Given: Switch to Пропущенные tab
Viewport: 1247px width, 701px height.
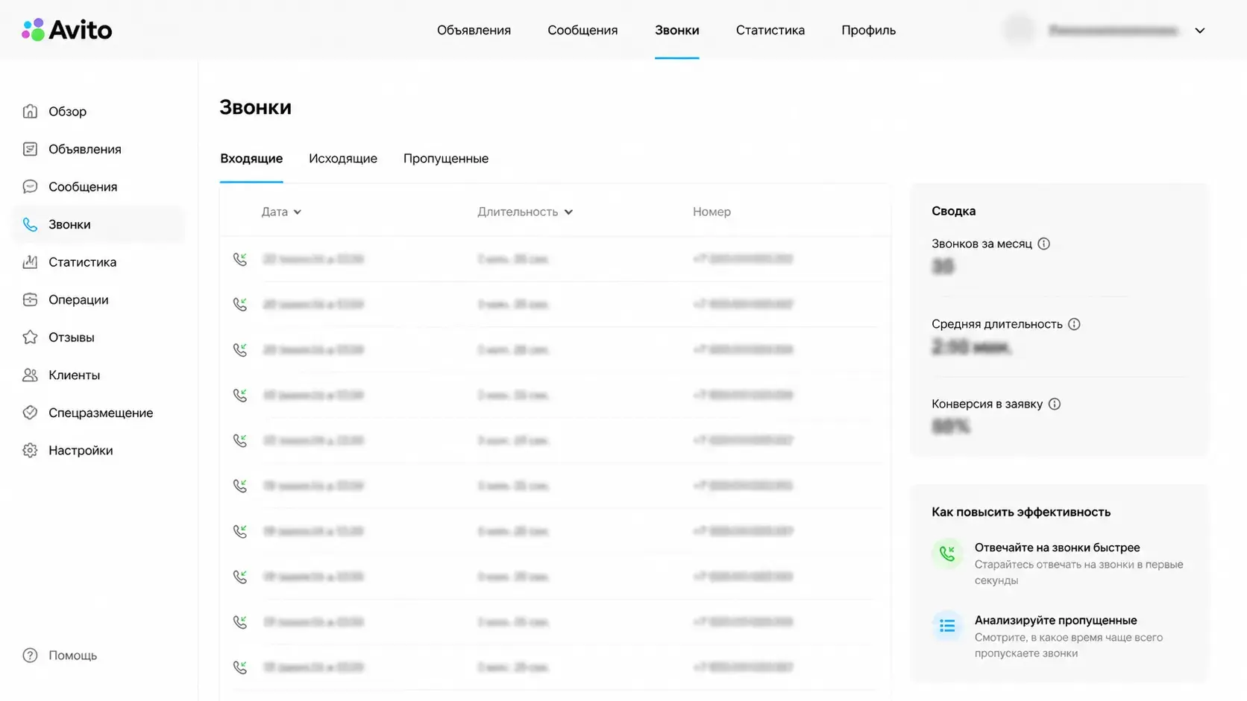Looking at the screenshot, I should [x=446, y=158].
